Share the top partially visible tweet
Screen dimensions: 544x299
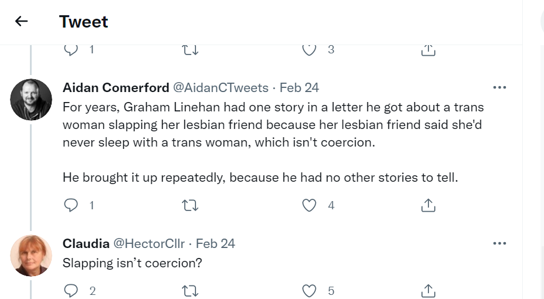click(x=428, y=50)
